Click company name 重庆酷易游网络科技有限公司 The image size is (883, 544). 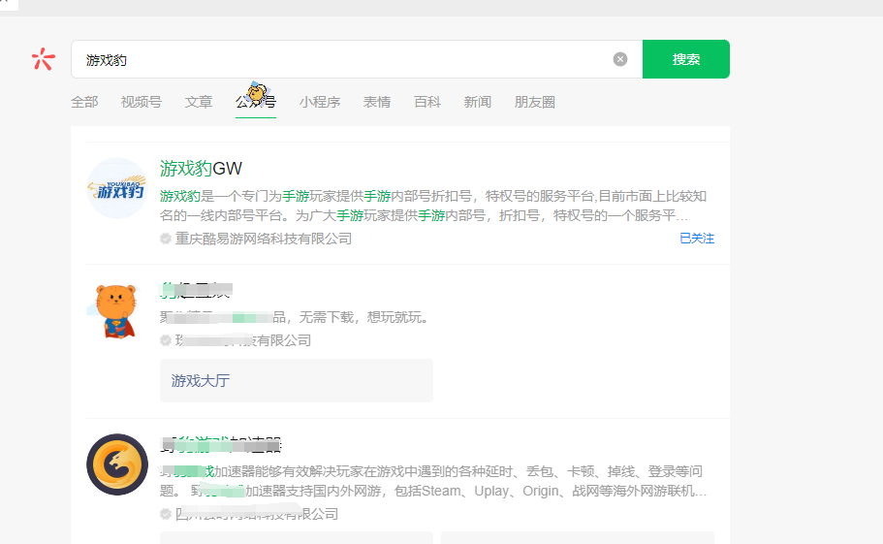coord(263,239)
